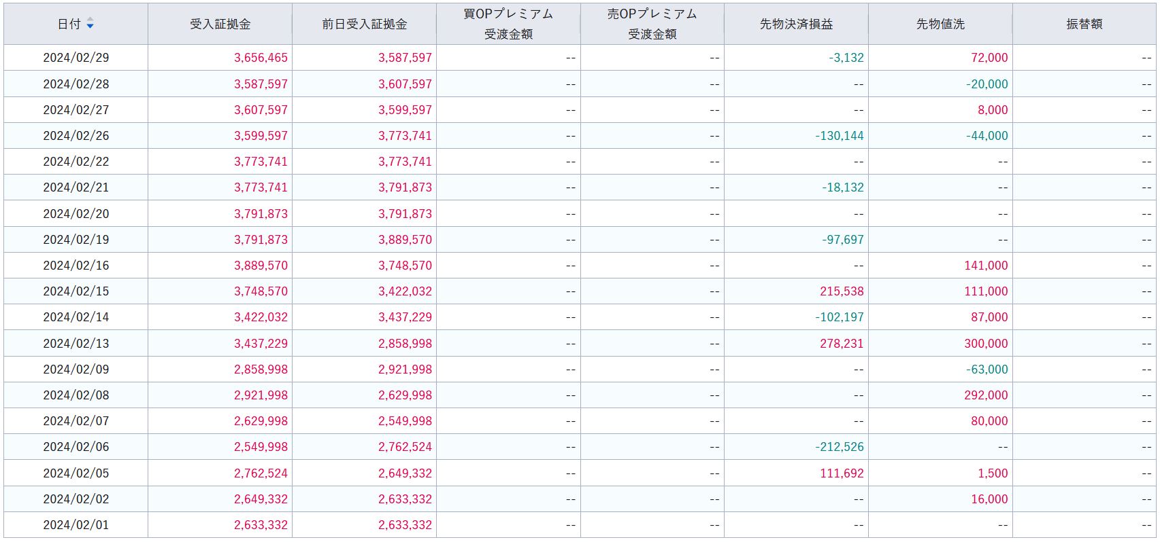Select the 2024/02/29 date cell

coord(76,58)
